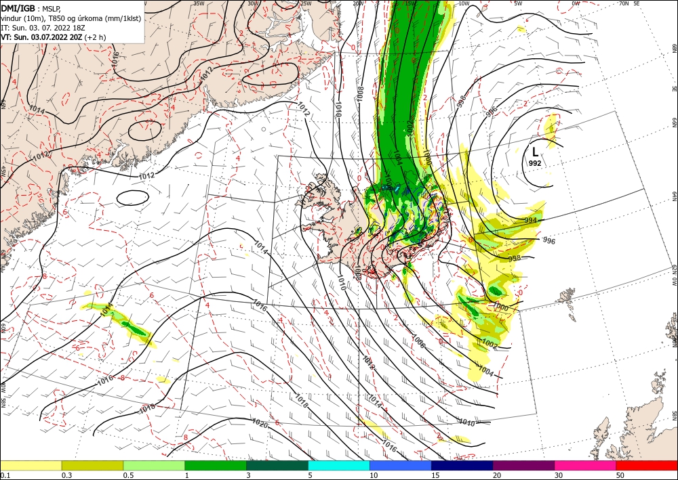Click the '992' pressure value under the L
The width and height of the screenshot is (678, 480).
(535, 163)
